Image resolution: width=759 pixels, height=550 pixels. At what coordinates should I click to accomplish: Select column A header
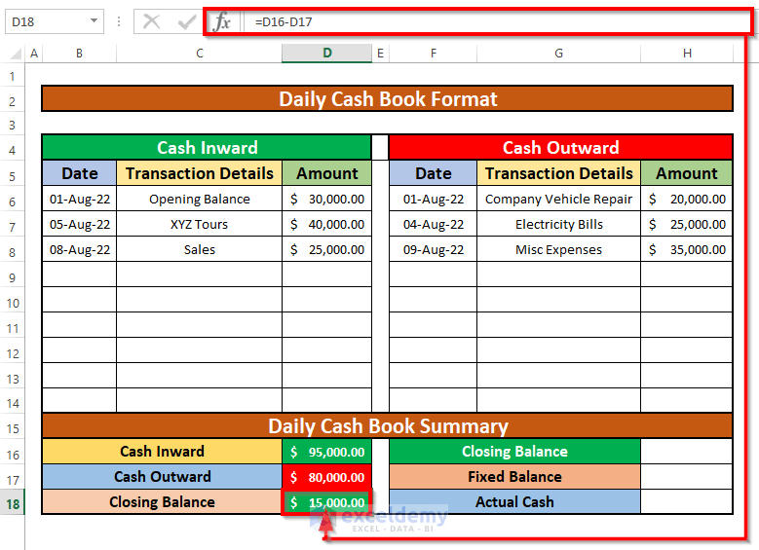(34, 54)
